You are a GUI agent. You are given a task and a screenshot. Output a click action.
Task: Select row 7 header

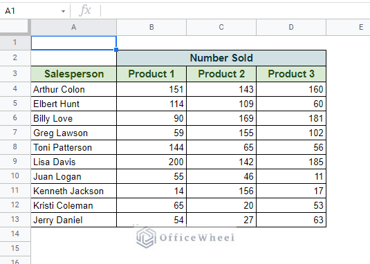[x=15, y=133]
